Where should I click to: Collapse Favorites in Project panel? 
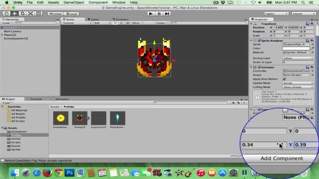click(2, 107)
